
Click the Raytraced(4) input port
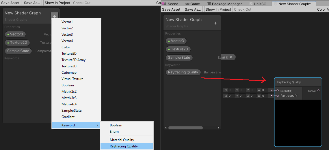click(x=278, y=96)
